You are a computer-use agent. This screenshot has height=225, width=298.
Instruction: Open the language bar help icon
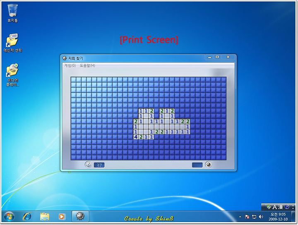[287, 207]
